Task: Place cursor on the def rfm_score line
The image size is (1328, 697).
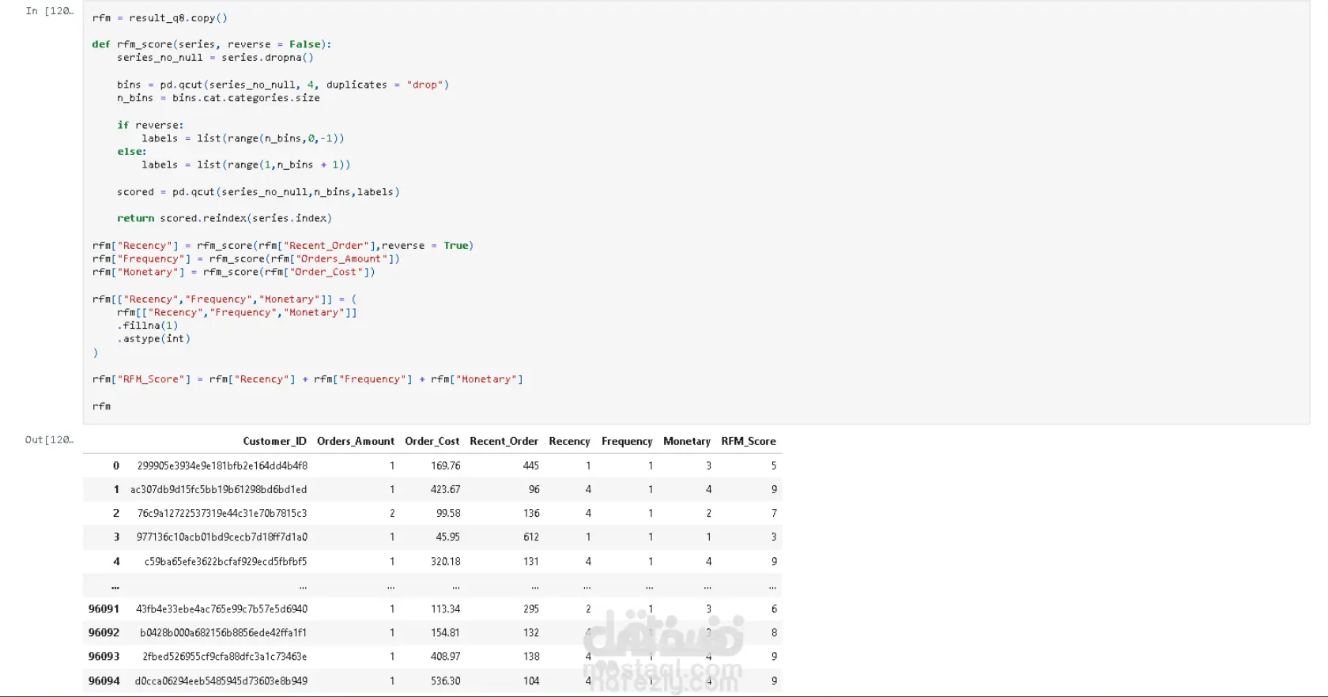Action: click(212, 44)
